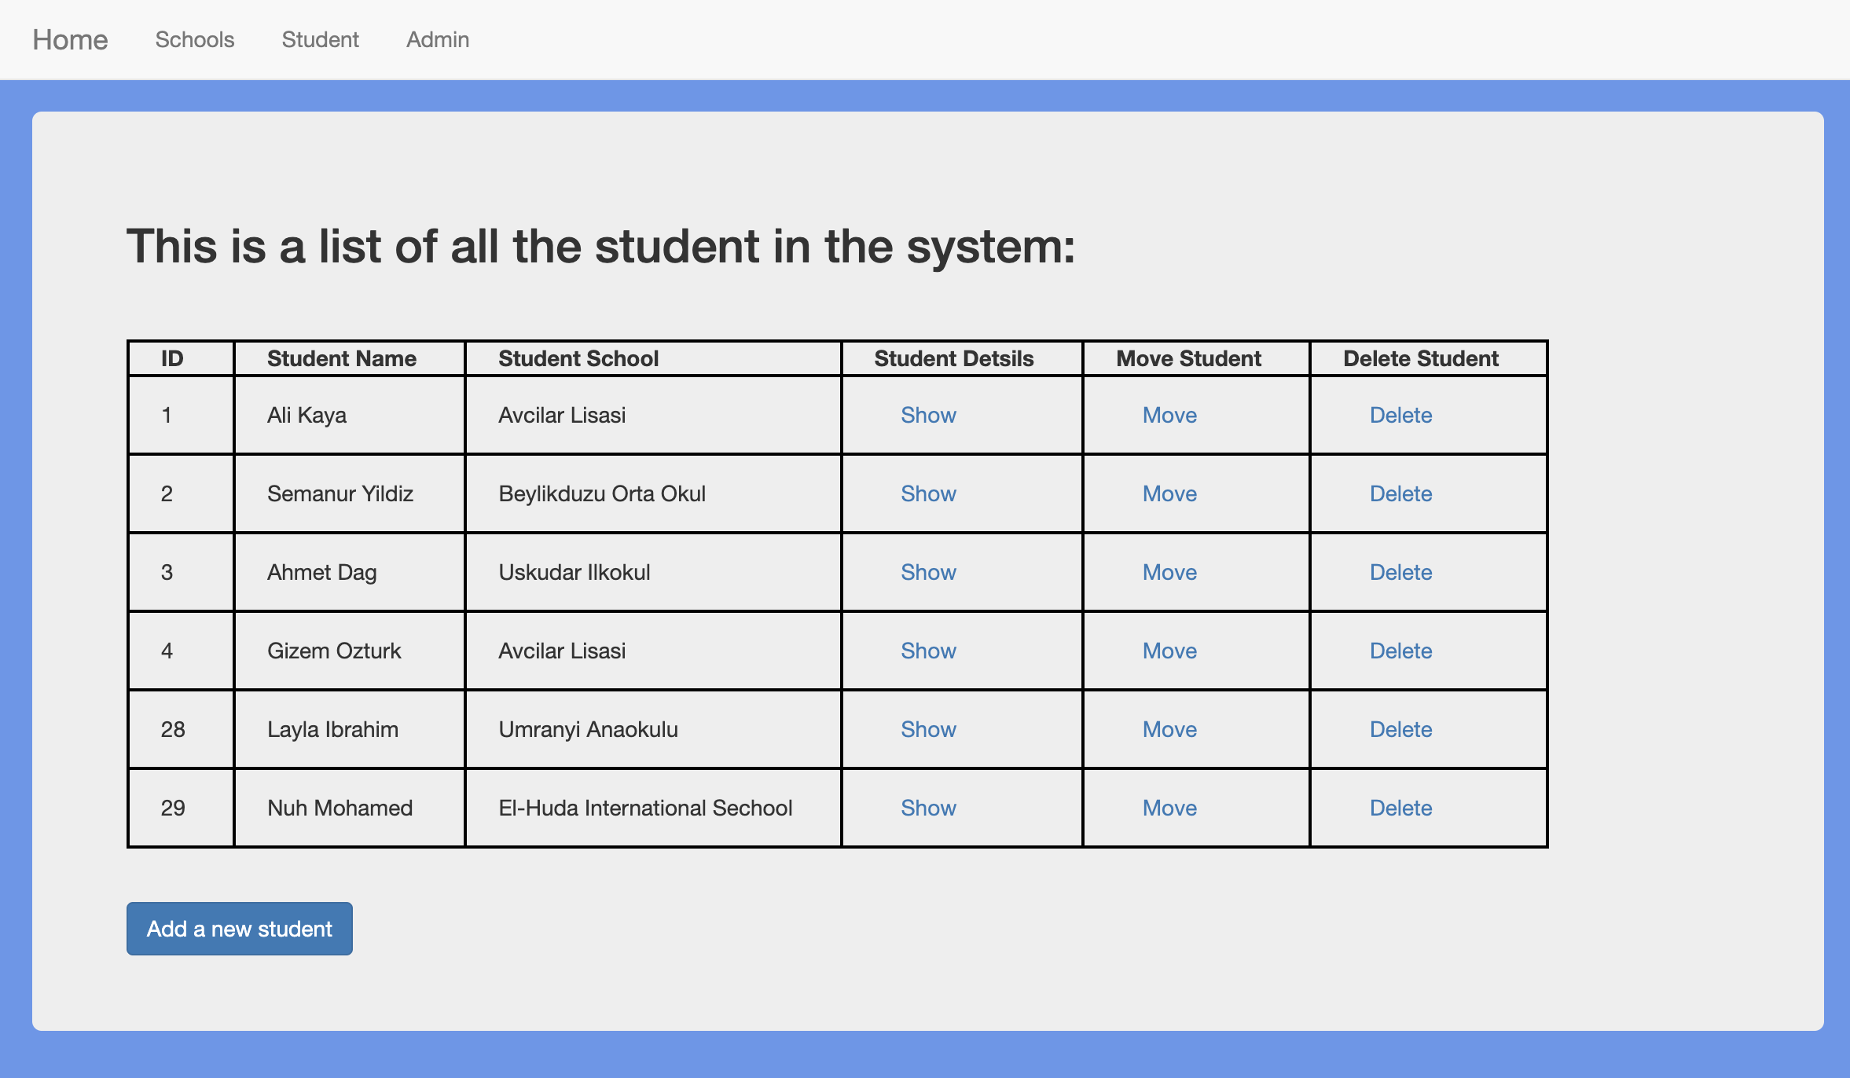Delete student Nuh Mohamed
Screen dimensions: 1850x1078
coord(1401,808)
